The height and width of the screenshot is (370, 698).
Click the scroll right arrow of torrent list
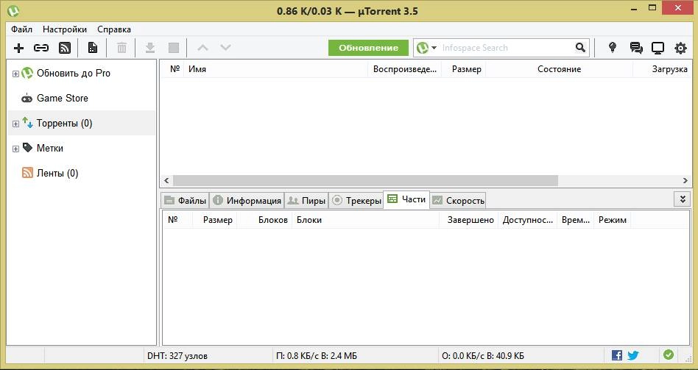685,180
